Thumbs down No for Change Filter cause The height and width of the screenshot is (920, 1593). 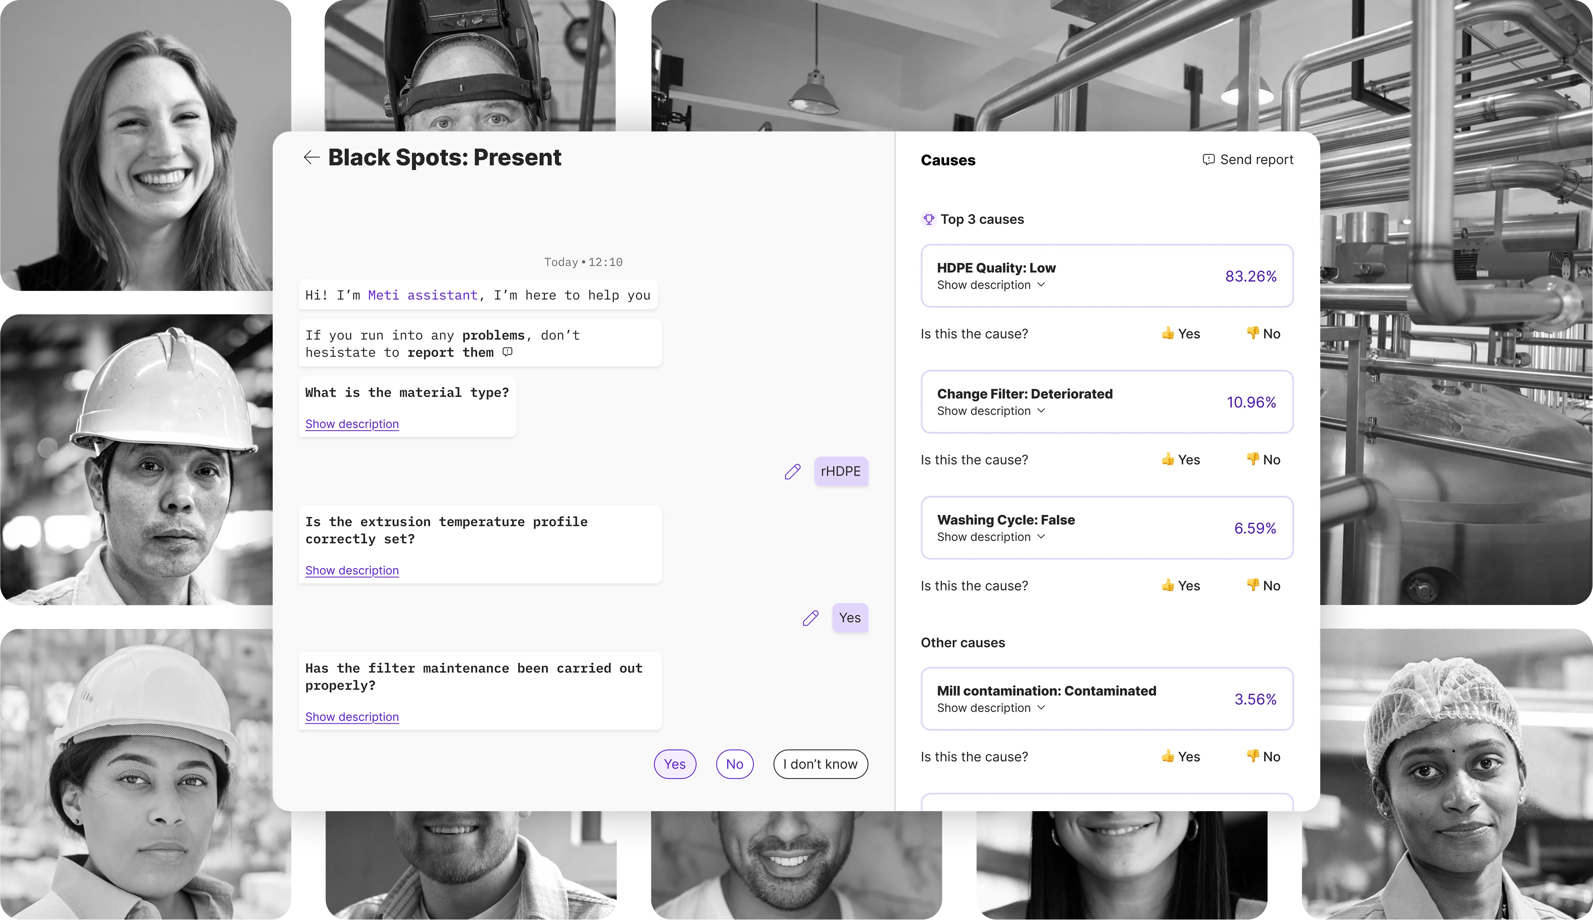click(x=1263, y=459)
